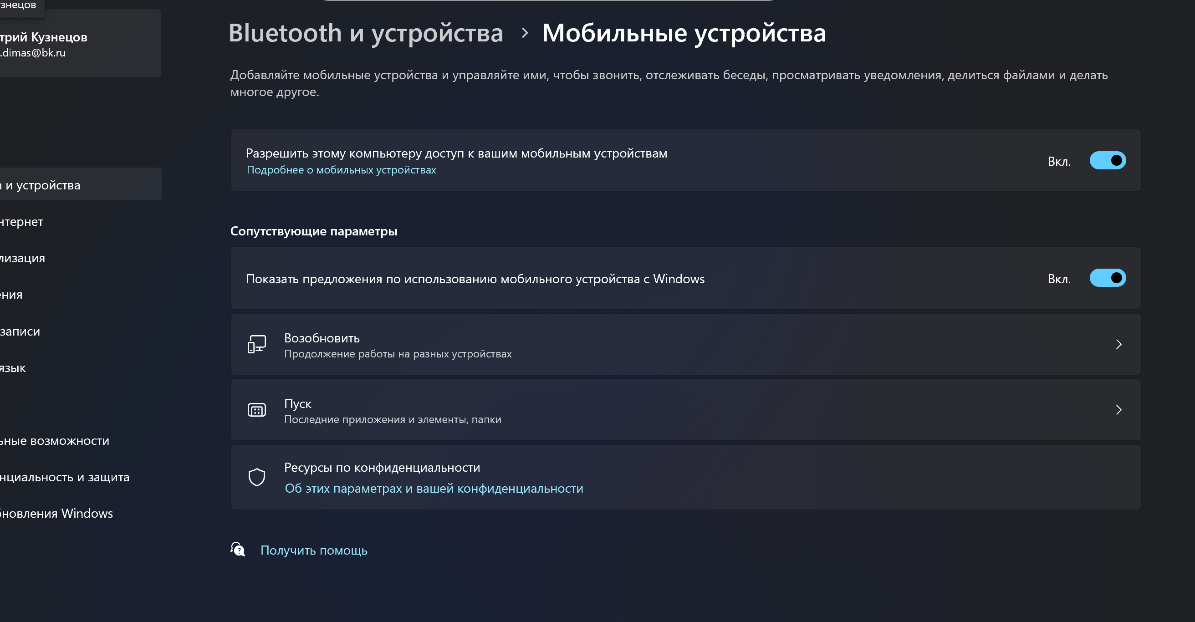1195x622 pixels.
Task: Click Сопутствующие параметры section heading
Action: click(x=314, y=231)
